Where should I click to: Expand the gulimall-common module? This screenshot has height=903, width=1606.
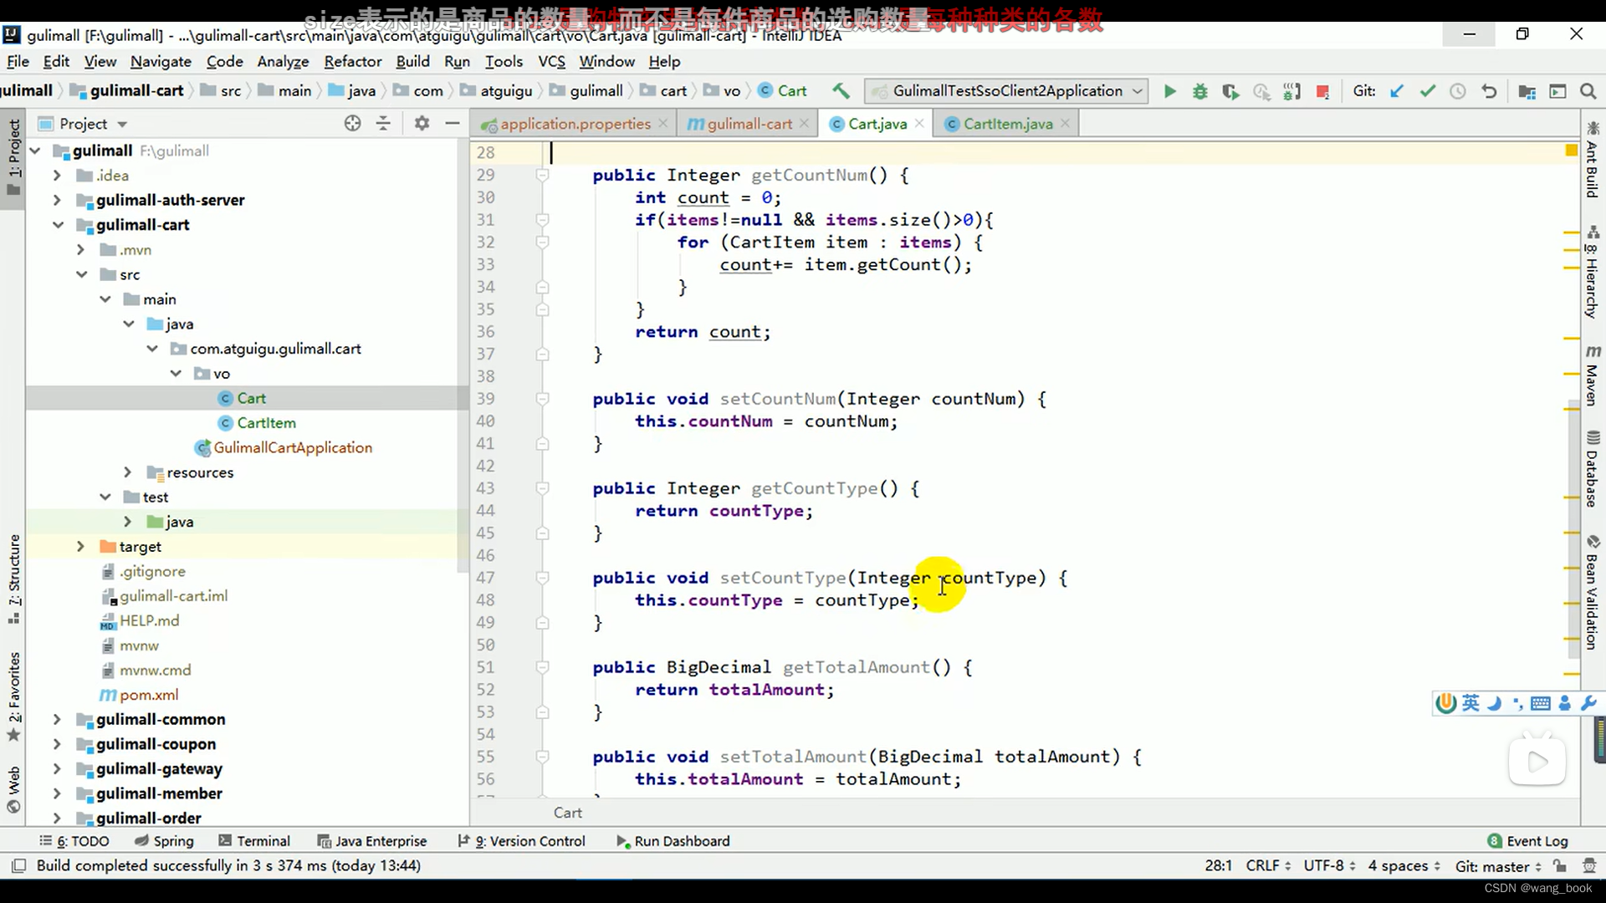click(55, 719)
